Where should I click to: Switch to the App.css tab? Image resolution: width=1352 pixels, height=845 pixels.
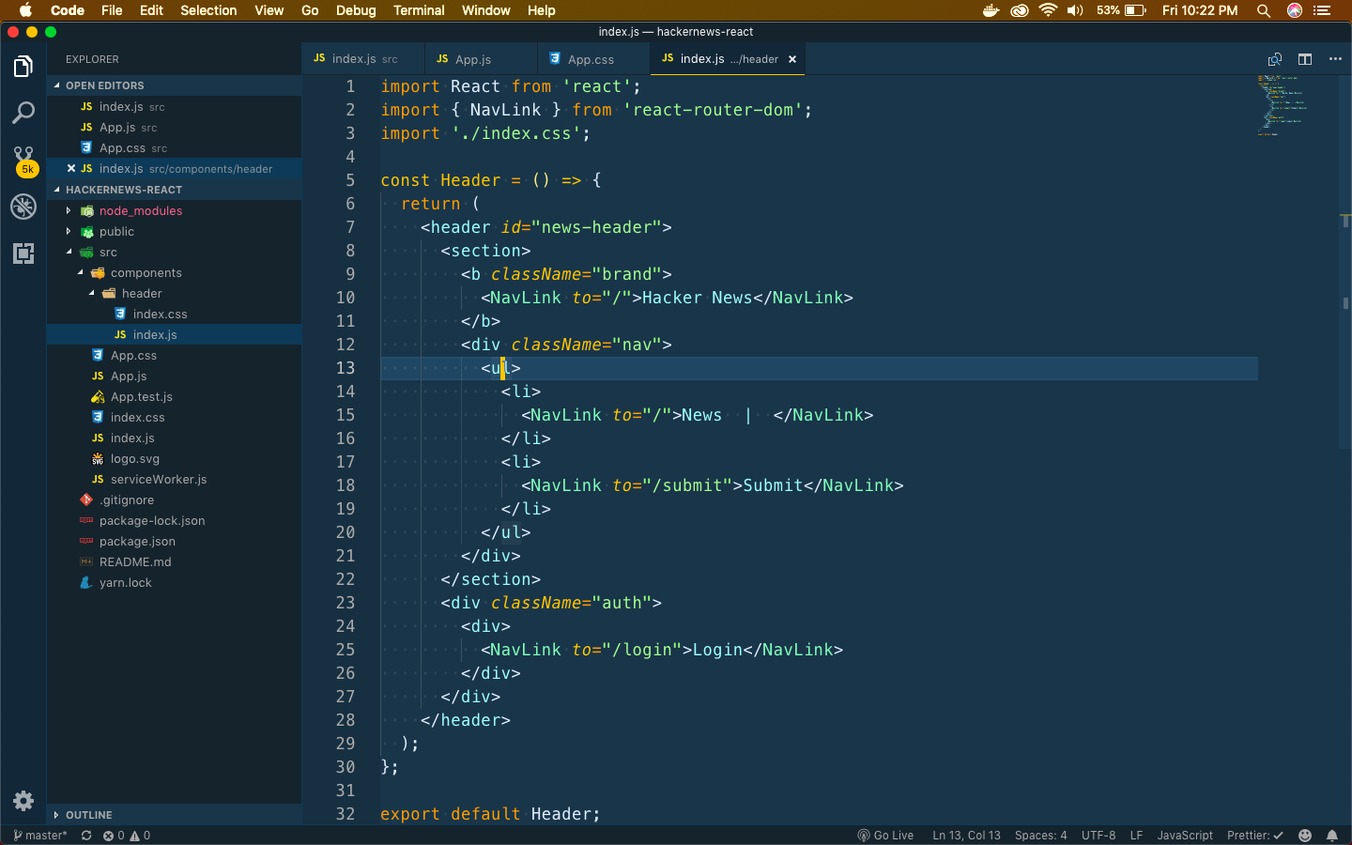click(593, 59)
